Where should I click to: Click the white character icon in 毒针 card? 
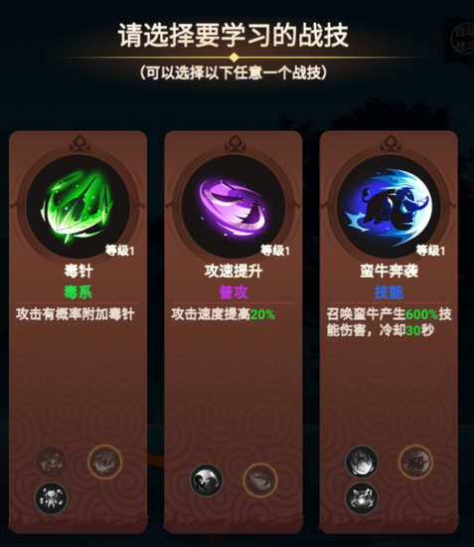click(x=51, y=498)
